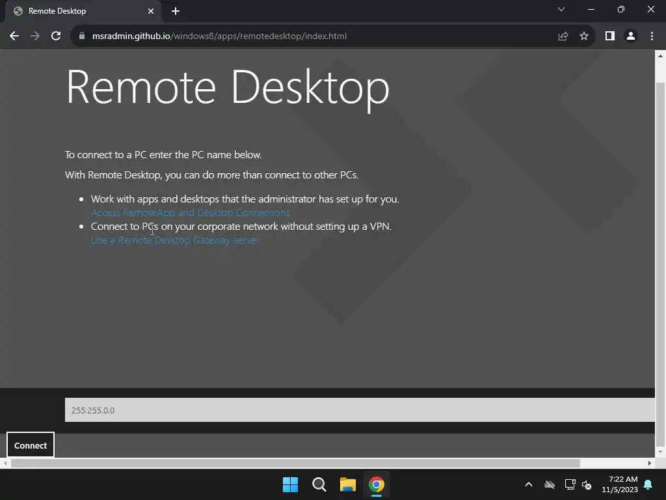The image size is (666, 500).
Task: Click the network tray icon
Action: [x=570, y=484]
